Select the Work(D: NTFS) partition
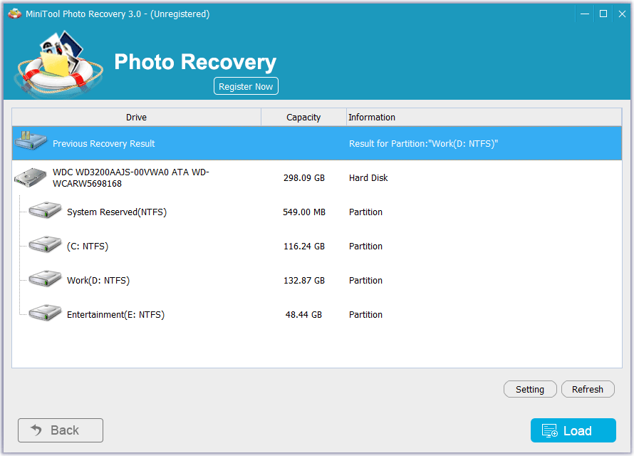634x456 pixels. point(98,281)
